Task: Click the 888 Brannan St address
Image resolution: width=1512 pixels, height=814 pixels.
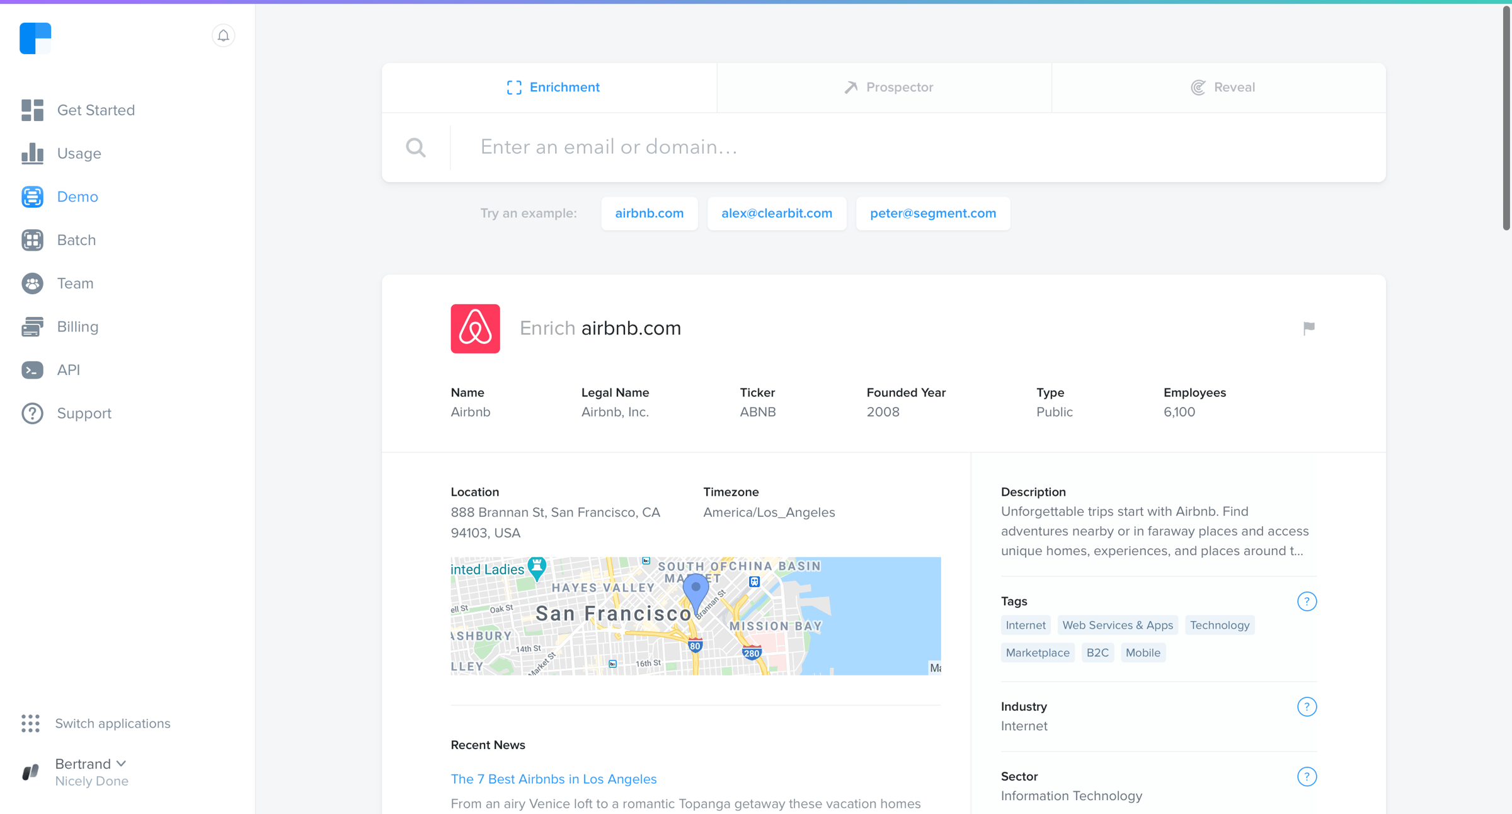Action: (555, 522)
